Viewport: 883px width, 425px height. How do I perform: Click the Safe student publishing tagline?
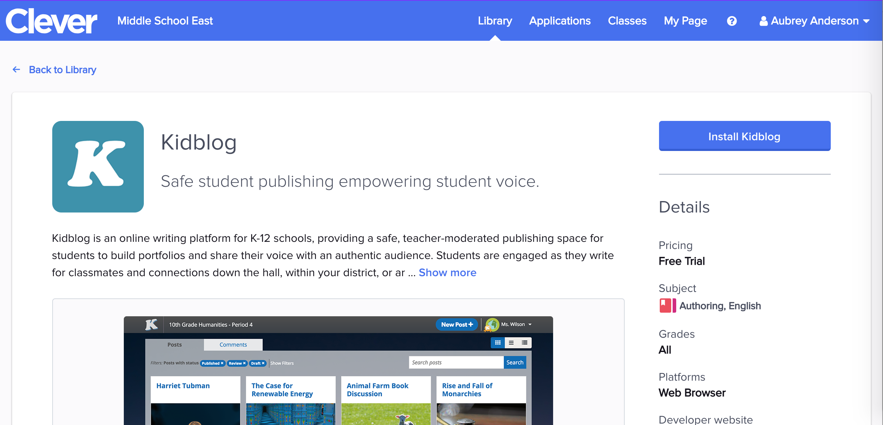[x=350, y=181]
